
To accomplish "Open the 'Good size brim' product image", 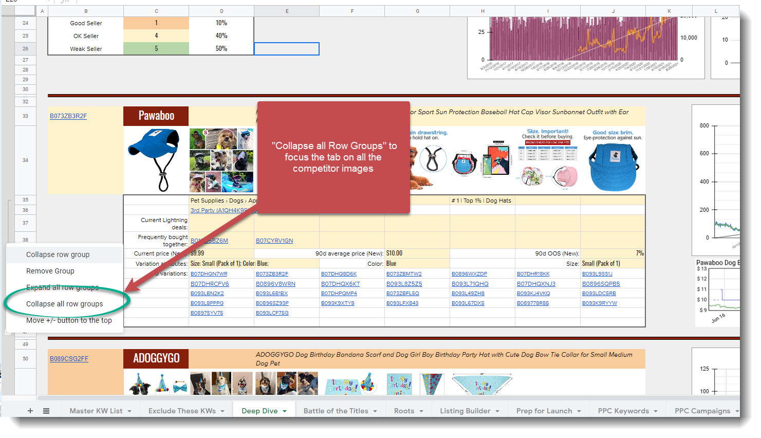I will (x=613, y=160).
